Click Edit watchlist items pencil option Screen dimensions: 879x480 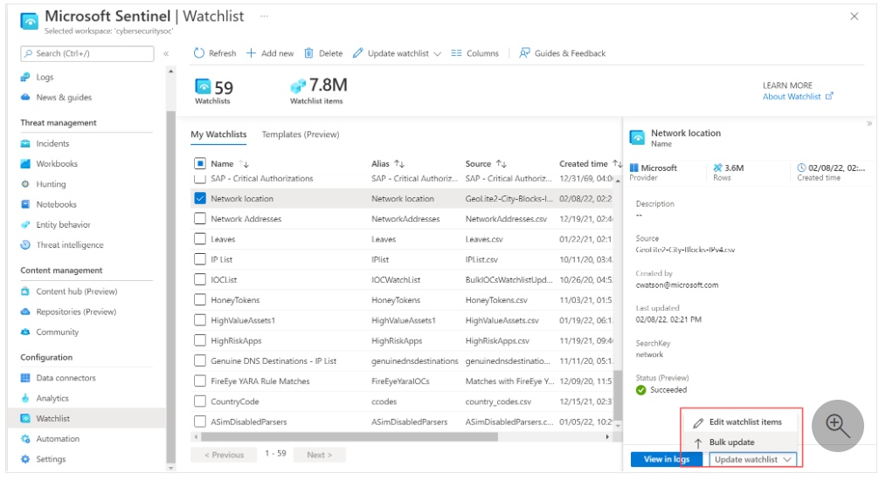(739, 422)
